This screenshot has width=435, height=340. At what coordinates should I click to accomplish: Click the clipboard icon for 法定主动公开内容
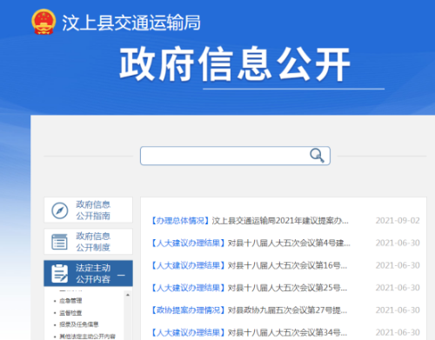pos(59,273)
